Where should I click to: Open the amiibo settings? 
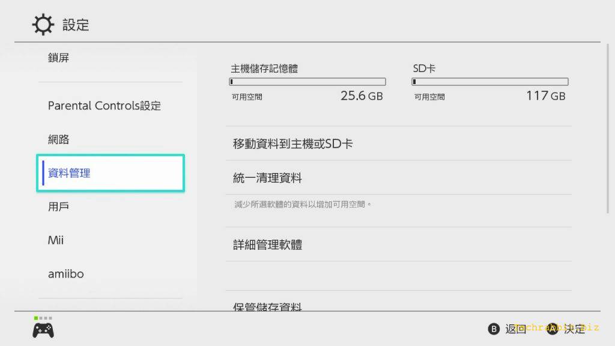click(x=66, y=274)
